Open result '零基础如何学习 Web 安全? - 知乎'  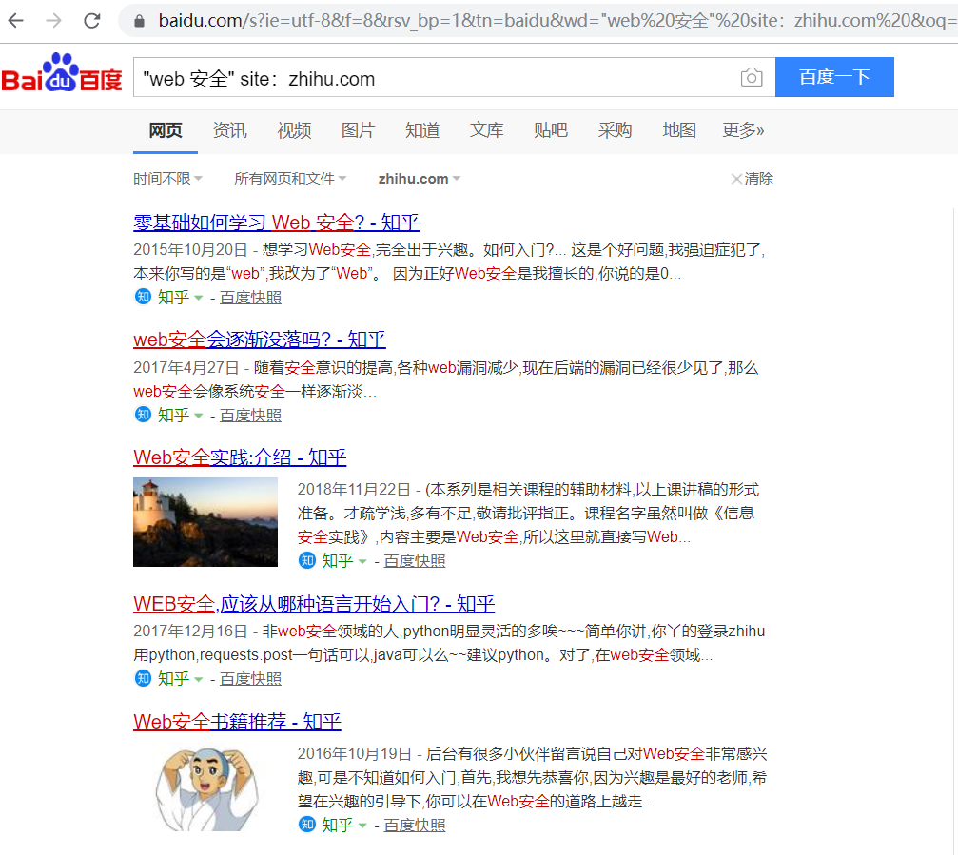(x=276, y=223)
